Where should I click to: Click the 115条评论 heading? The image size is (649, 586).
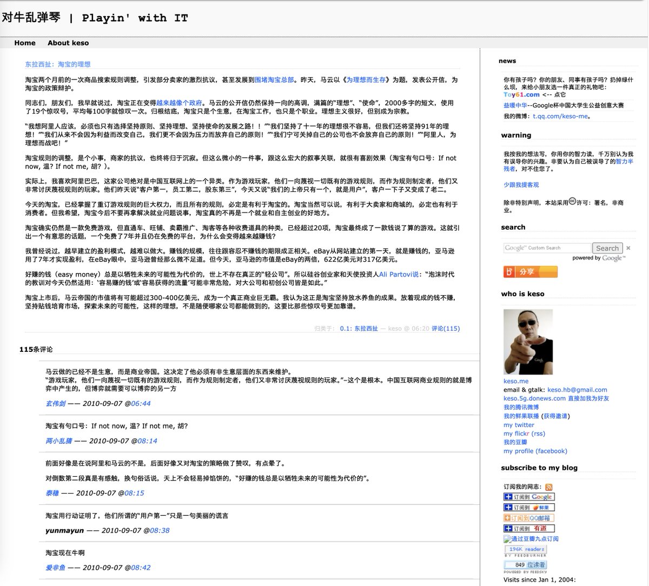[x=36, y=349]
